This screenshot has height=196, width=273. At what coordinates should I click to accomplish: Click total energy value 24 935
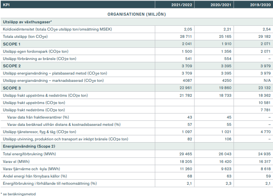(x=265, y=154)
